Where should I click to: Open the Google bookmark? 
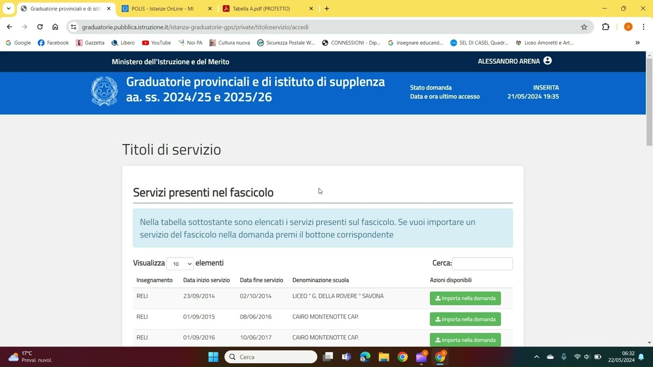[18, 43]
